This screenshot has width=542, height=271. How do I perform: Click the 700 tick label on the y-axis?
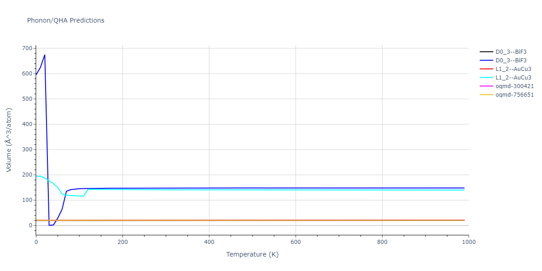(x=27, y=48)
